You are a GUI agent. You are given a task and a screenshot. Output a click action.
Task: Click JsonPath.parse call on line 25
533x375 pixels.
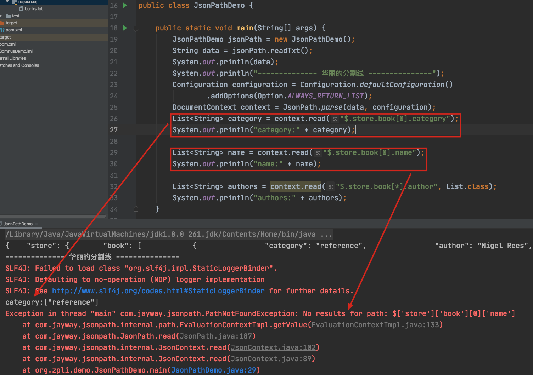313,107
